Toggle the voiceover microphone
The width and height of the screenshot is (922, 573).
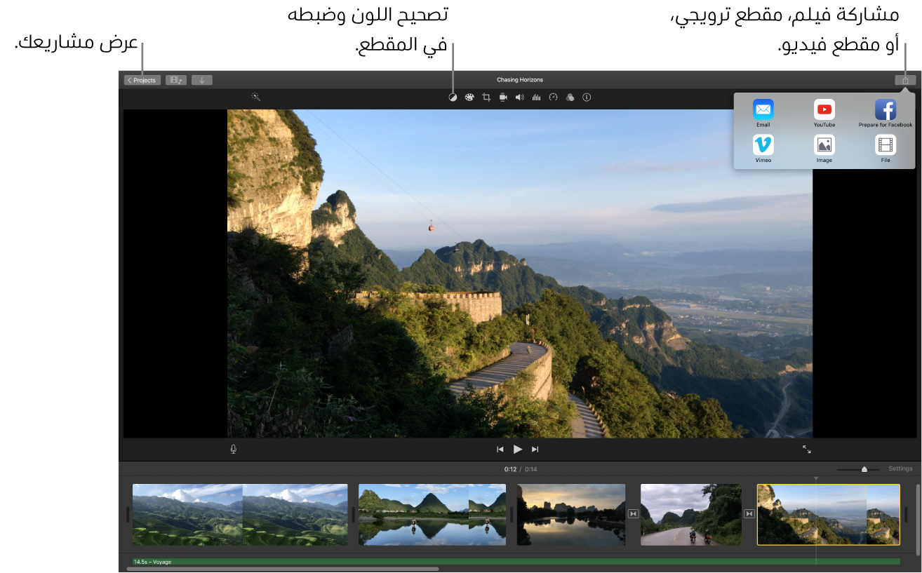tap(232, 449)
